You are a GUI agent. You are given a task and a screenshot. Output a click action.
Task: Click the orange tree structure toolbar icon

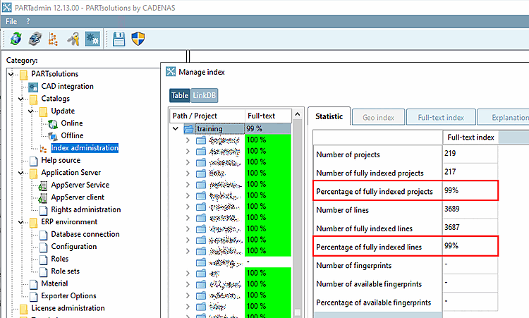pyautogui.click(x=53, y=39)
